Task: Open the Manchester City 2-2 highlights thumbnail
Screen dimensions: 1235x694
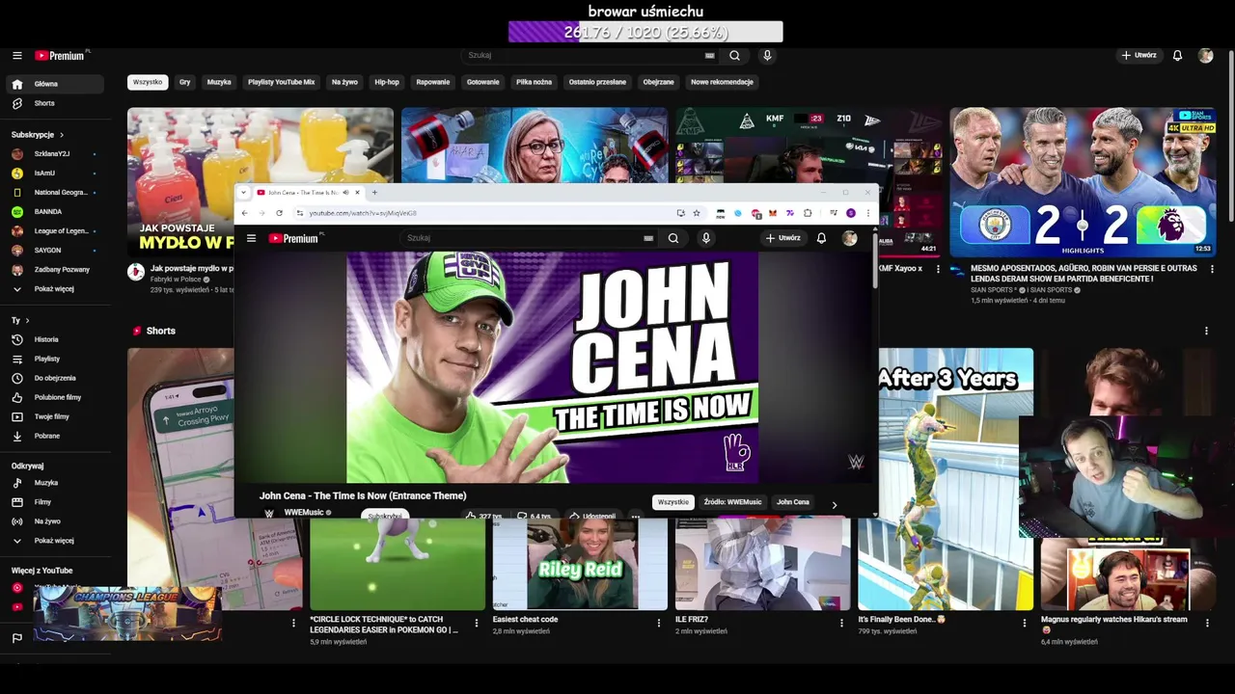Action: coord(1083,183)
